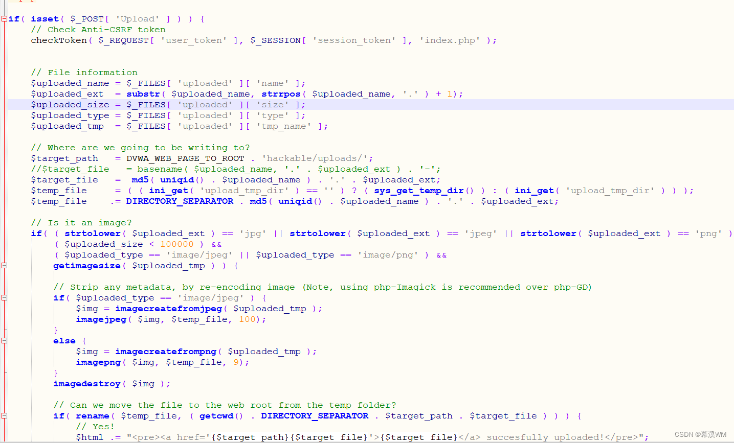Image resolution: width=734 pixels, height=443 pixels.
Task: Click the 'hackable/uploads/' path string
Action: (315, 158)
